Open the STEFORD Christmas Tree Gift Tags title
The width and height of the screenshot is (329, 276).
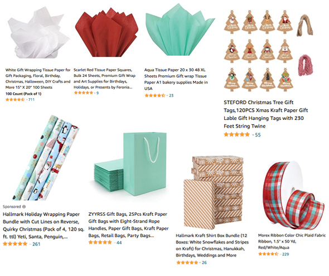pos(265,114)
